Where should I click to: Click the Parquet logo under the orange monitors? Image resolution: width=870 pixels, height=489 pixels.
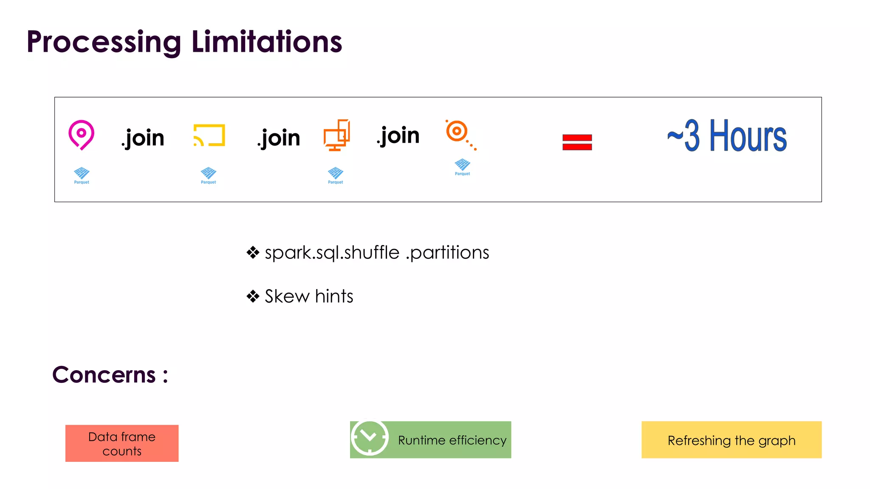[x=336, y=175]
